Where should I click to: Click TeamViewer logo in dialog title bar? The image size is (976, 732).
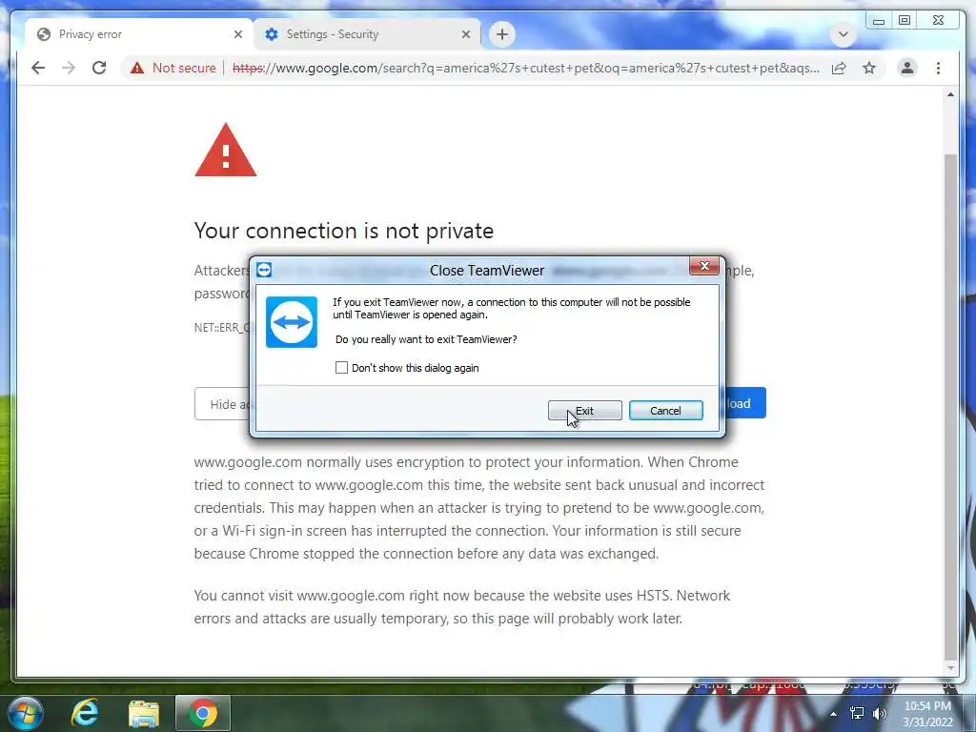coord(264,270)
